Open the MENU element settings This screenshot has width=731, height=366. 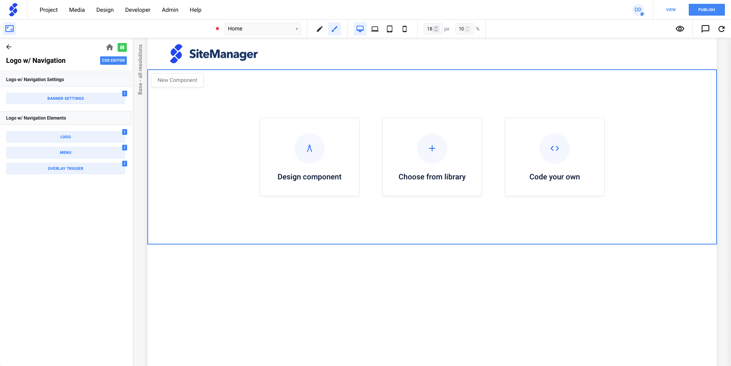[65, 153]
